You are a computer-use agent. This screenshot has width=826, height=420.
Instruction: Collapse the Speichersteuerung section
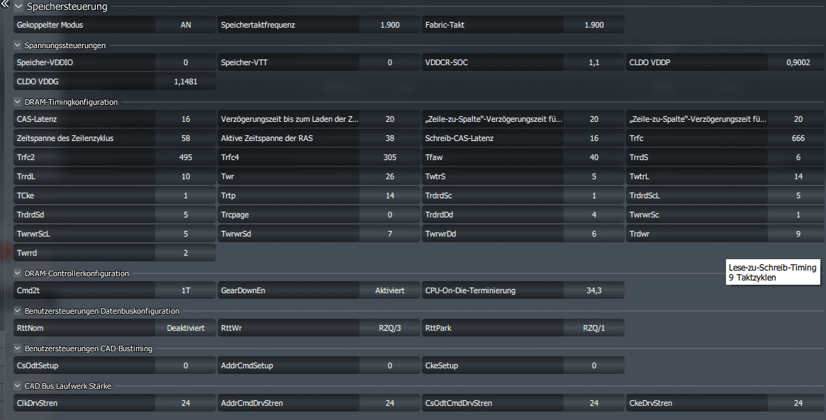pos(18,7)
